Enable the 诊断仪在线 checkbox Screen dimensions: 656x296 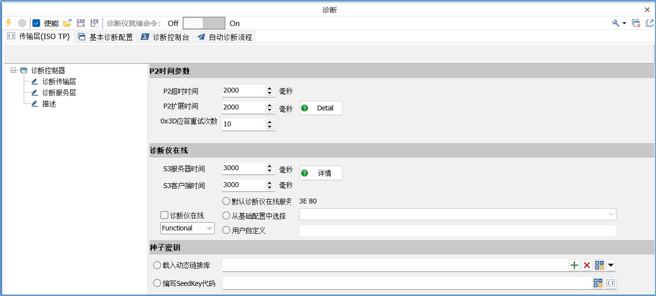(164, 215)
